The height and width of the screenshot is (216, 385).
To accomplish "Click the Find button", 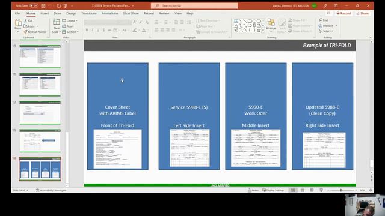I will coord(324,20).
